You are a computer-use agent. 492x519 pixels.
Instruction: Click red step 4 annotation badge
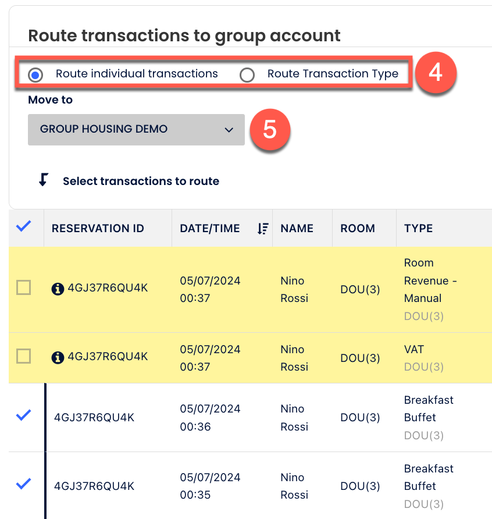point(436,74)
